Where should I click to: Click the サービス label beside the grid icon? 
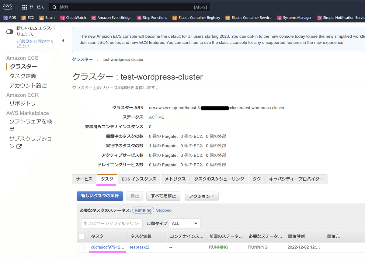(x=36, y=7)
